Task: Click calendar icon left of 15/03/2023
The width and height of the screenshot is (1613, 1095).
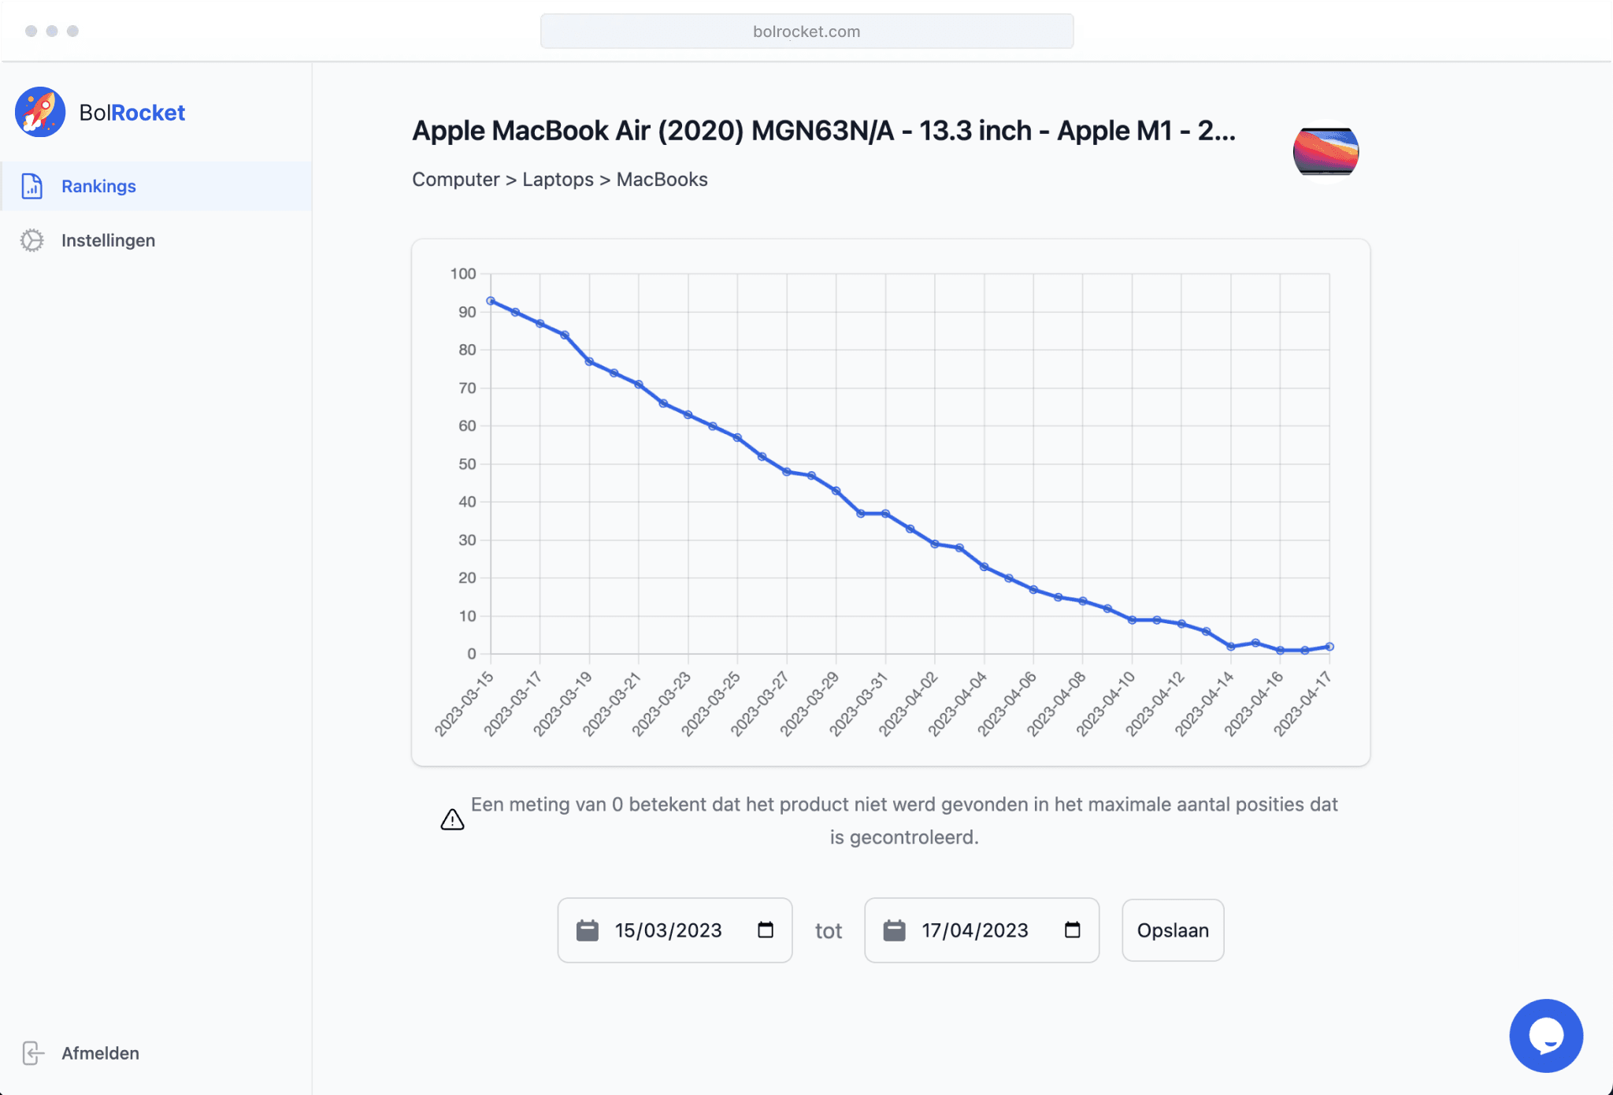Action: pos(588,930)
